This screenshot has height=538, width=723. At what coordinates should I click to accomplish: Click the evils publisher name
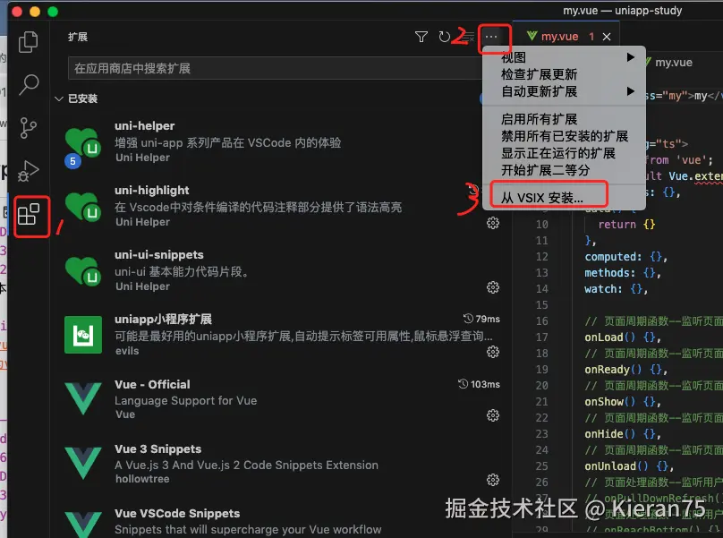pos(127,351)
